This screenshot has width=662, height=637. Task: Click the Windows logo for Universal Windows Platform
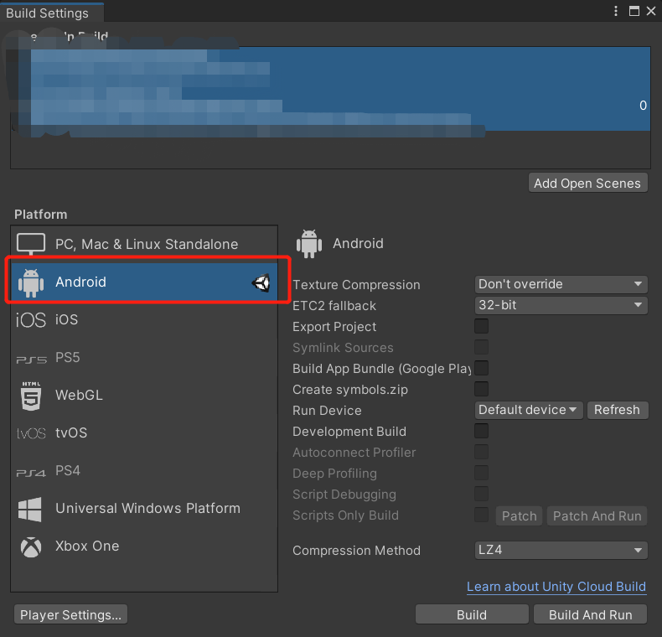(30, 509)
